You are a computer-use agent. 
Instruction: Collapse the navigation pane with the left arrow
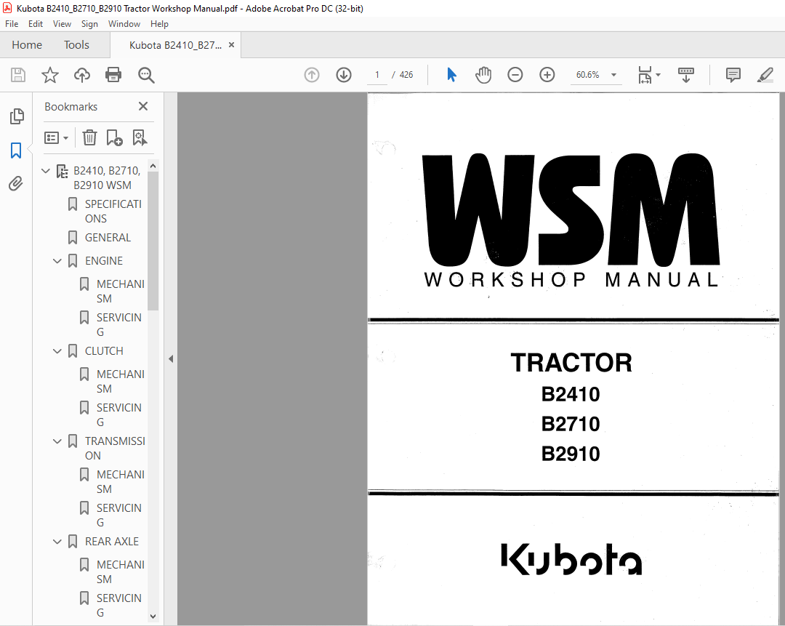point(171,358)
